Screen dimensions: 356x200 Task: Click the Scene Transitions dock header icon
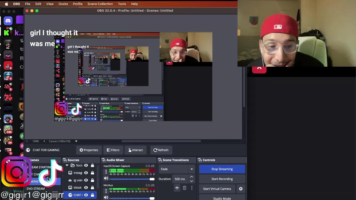[160, 160]
